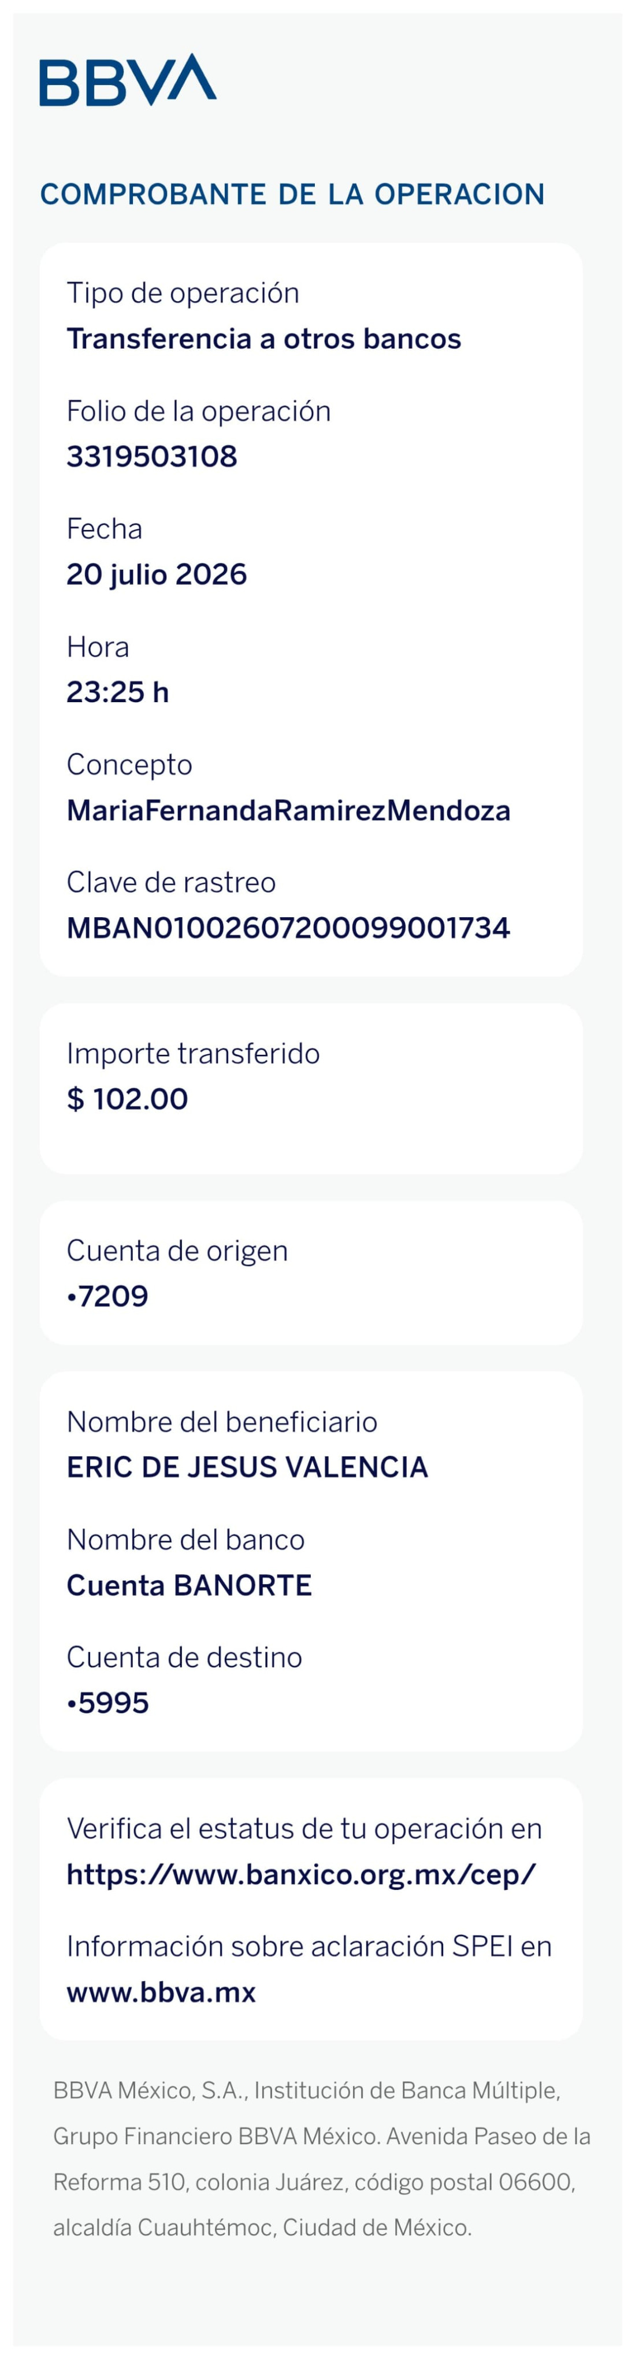Click the bank name Cuenta BANORTE
Screen dimensions: 624x2373
coord(190,1585)
